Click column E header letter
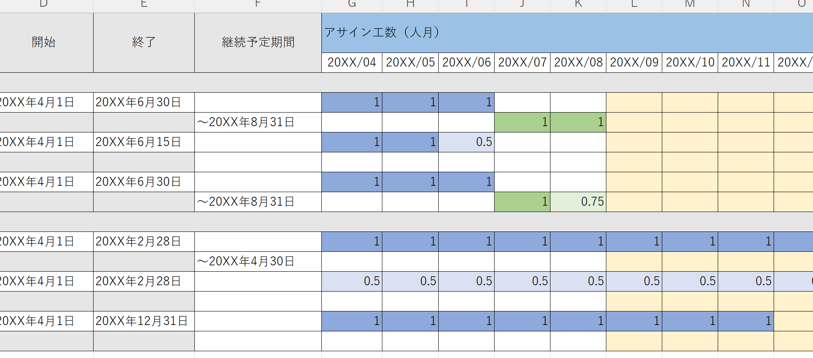 click(x=144, y=4)
